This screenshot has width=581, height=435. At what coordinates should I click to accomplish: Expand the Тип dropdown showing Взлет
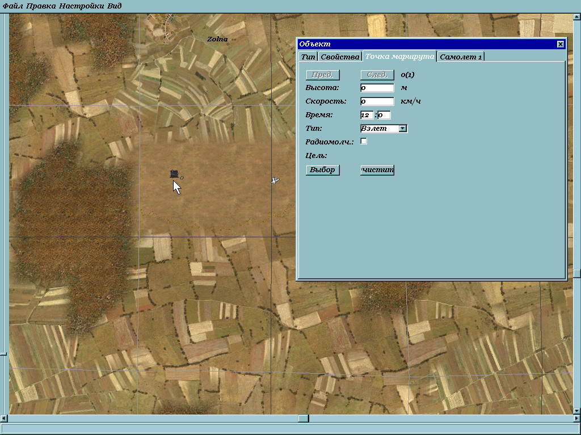pos(403,129)
